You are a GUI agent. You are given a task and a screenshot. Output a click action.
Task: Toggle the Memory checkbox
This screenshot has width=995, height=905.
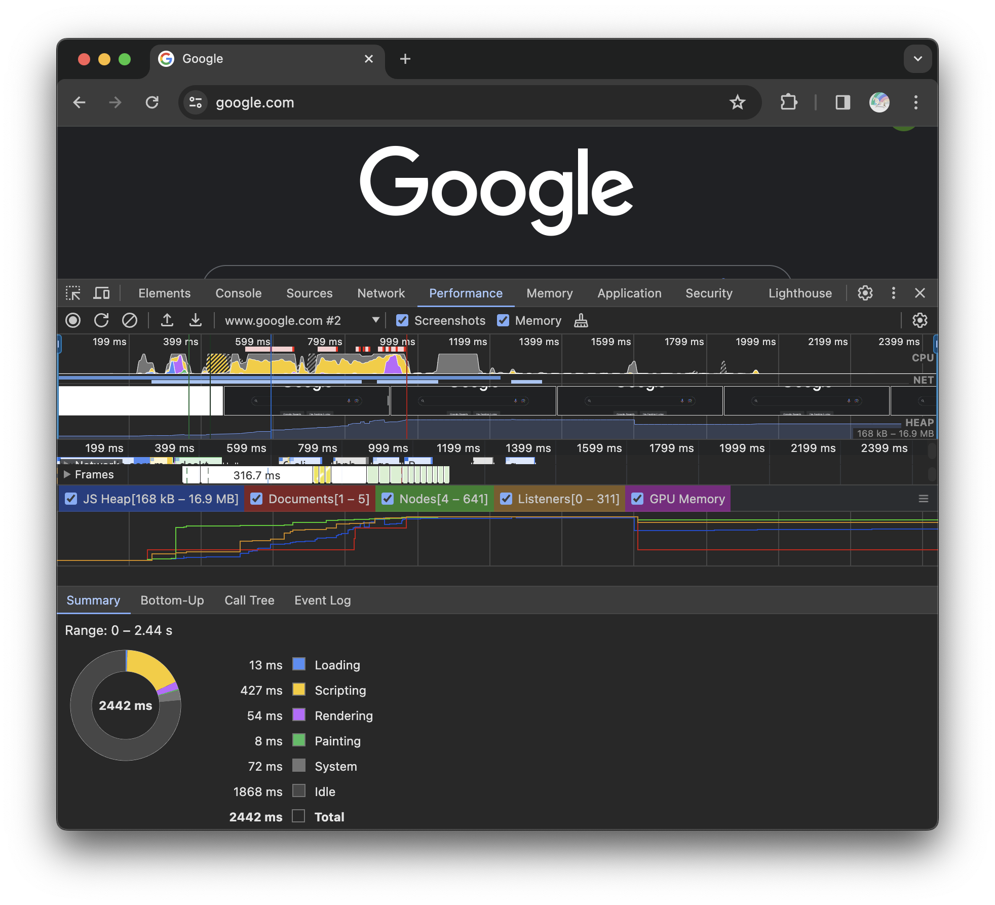(x=503, y=320)
